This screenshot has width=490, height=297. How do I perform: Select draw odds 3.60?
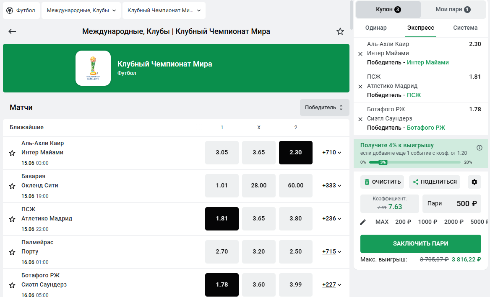(x=259, y=284)
